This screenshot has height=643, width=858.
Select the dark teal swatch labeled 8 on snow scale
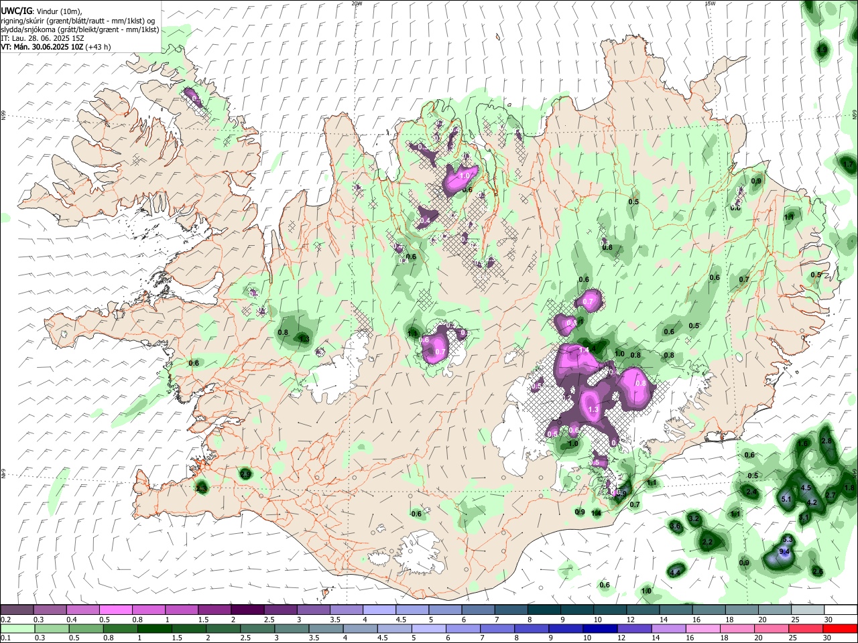coord(544,610)
